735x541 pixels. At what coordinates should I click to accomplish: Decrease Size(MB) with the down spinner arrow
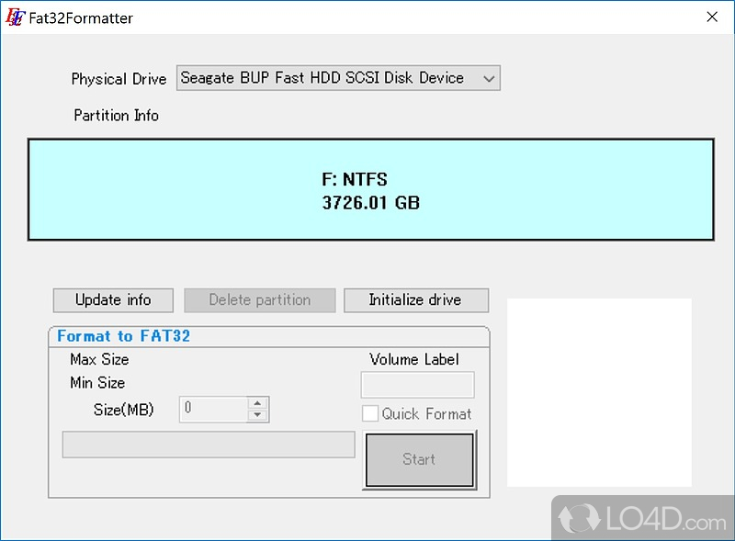click(257, 415)
